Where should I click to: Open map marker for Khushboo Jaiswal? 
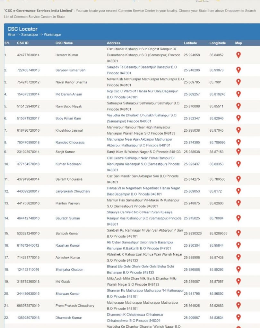pos(238,130)
